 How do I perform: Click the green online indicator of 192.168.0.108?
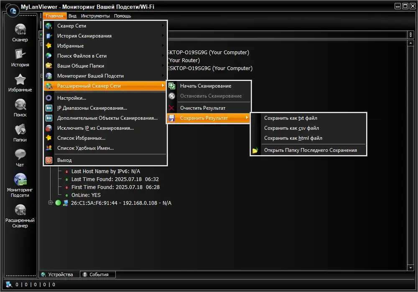(58, 203)
